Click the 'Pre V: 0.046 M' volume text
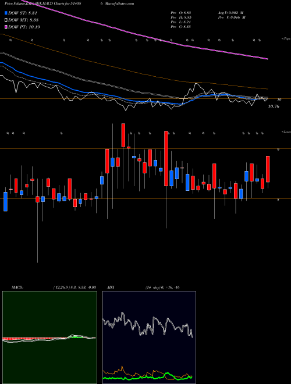 [x=232, y=17]
